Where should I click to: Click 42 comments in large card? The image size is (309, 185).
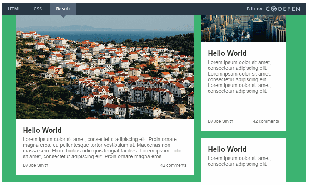(173, 165)
